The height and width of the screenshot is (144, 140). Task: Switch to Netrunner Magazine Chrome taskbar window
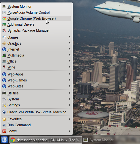pos(46,140)
